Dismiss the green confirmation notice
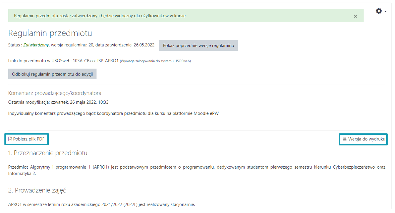This screenshot has height=213, width=395. coord(355,16)
